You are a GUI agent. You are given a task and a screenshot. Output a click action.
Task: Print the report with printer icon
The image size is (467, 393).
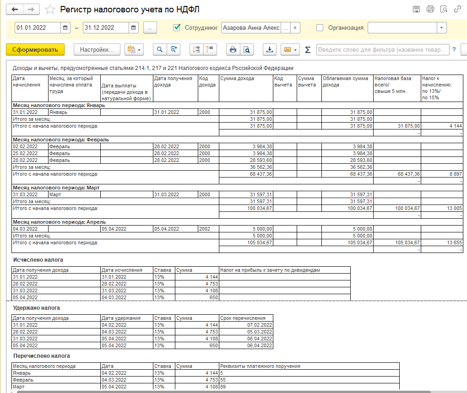pos(233,50)
